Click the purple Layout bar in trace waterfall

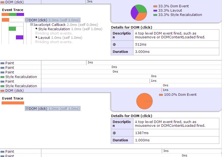point(19,37)
